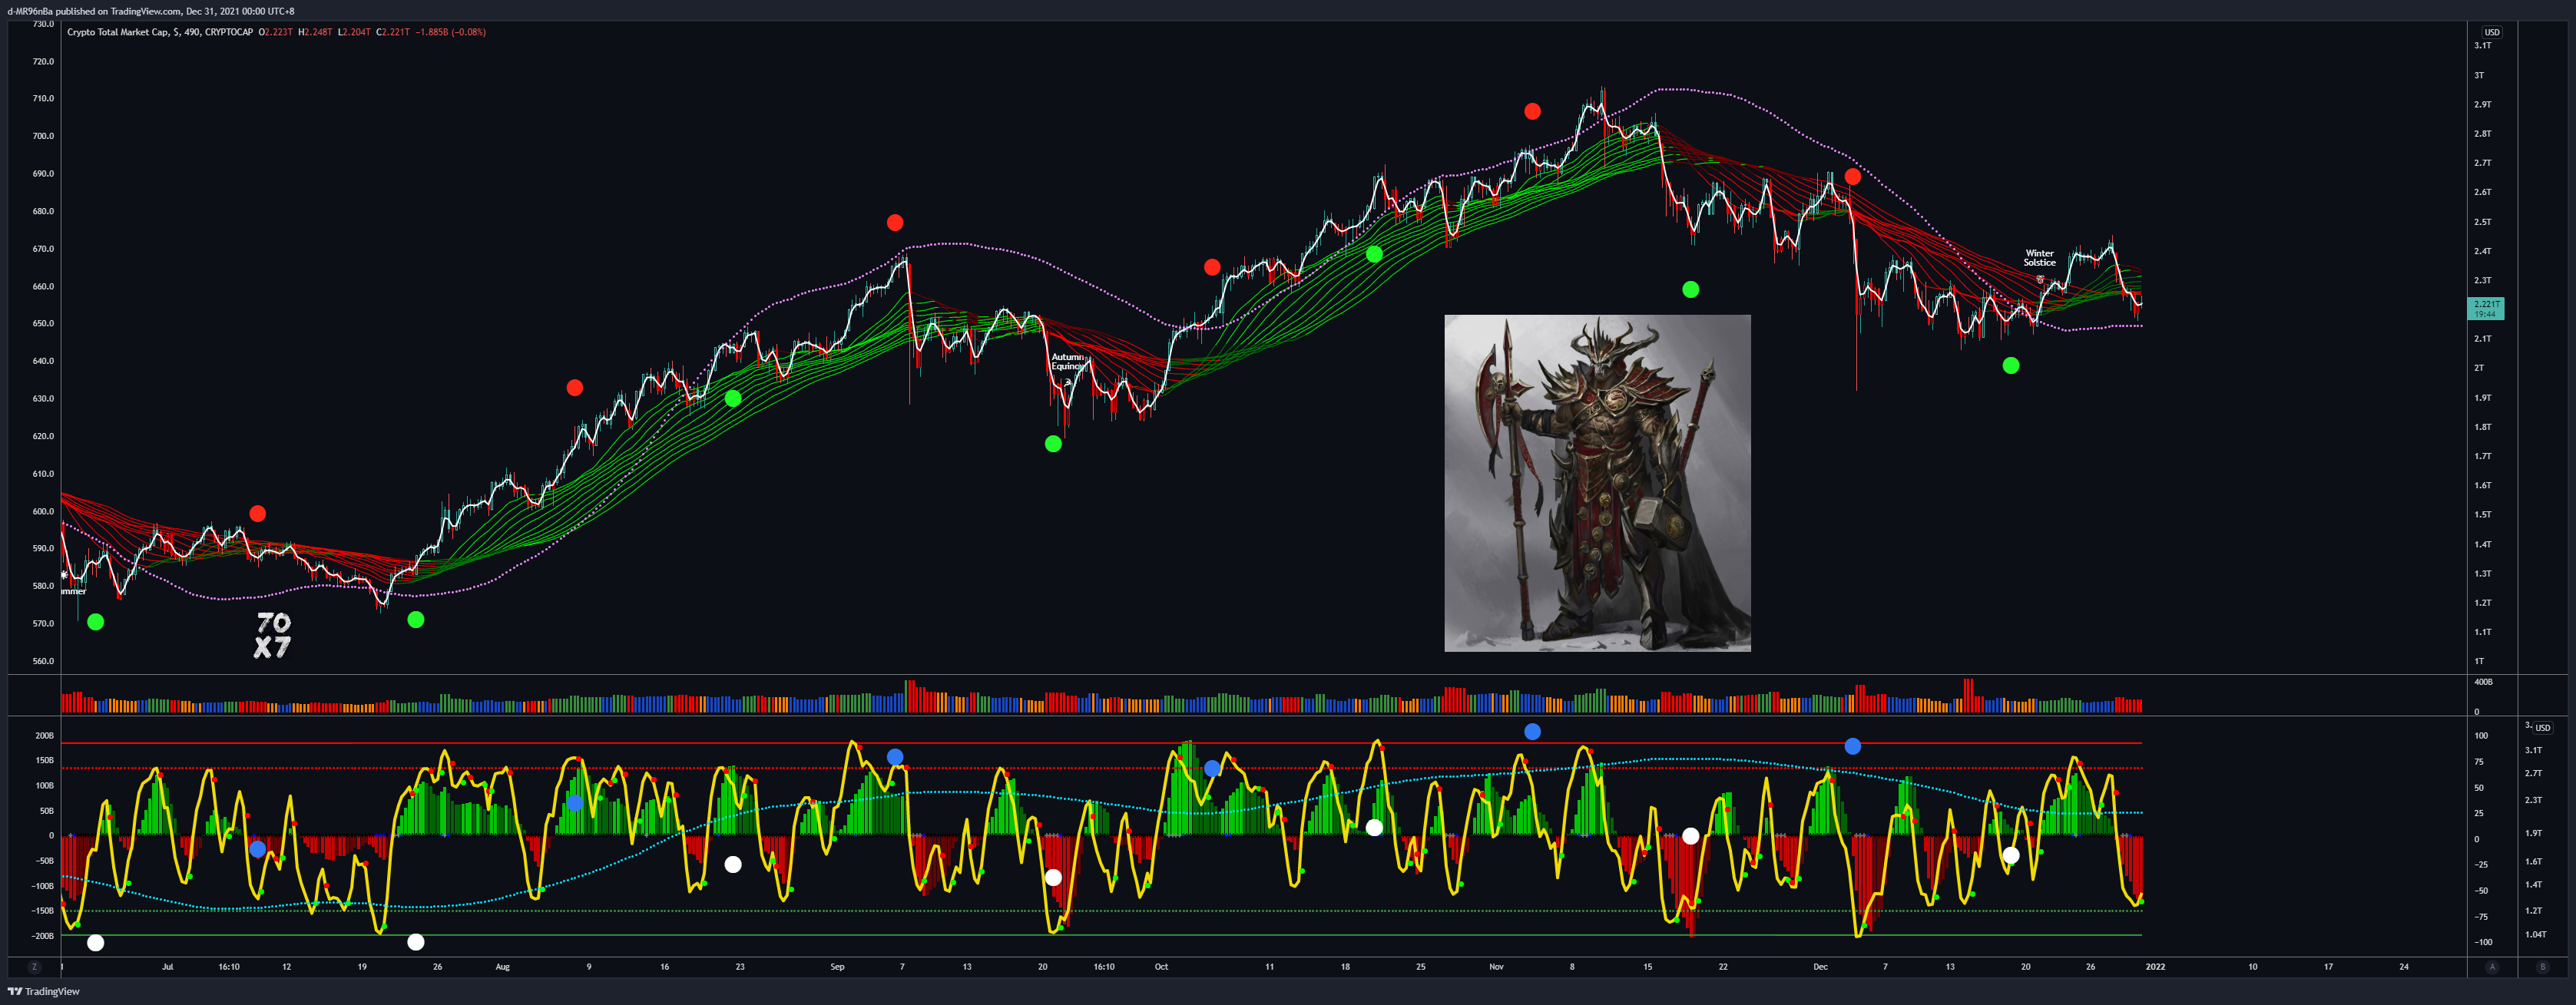
Task: Click the 'published on TradingView.com' header text
Action: point(118,11)
